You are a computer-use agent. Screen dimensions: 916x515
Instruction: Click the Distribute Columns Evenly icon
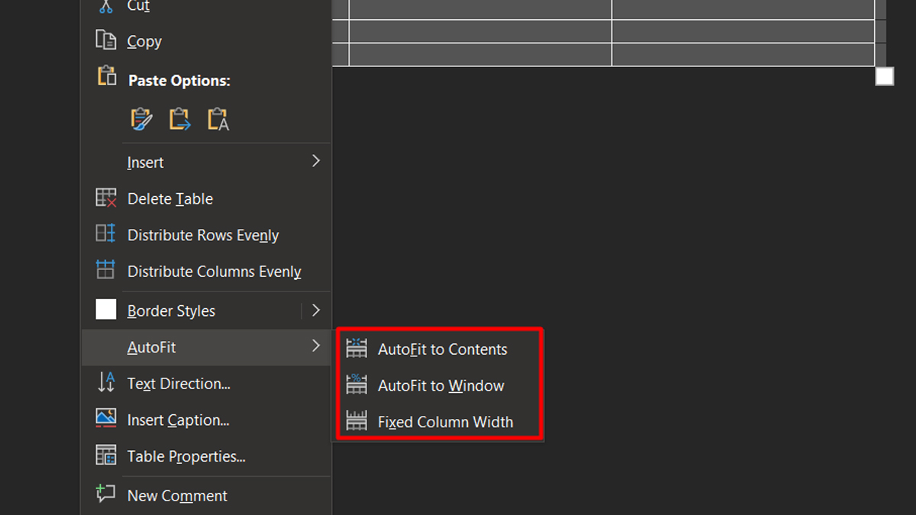pos(106,270)
